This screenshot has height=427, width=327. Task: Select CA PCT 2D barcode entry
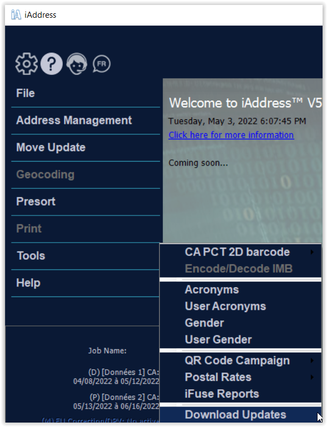[241, 252]
